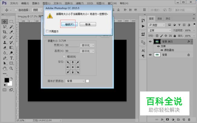The width and height of the screenshot is (197, 123).
Task: Click the canvas extension color swatch
Action: click(x=88, y=81)
